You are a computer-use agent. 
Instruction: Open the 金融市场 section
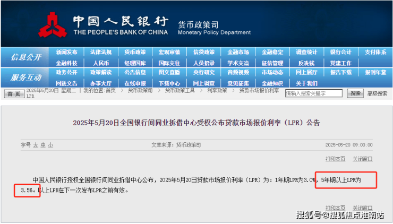[x=238, y=52]
